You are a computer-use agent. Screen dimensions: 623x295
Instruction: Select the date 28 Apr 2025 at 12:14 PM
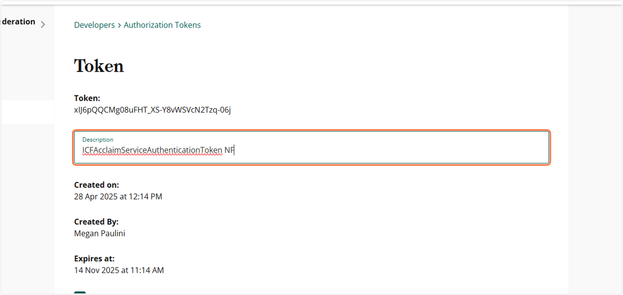tap(118, 196)
